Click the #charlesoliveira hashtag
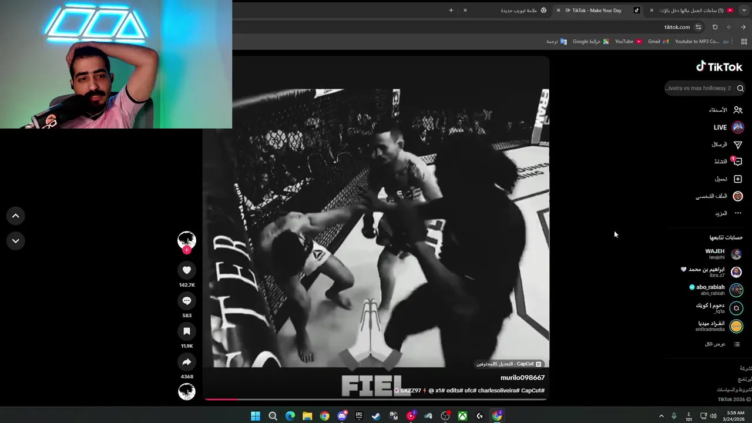The width and height of the screenshot is (752, 423). (498, 391)
